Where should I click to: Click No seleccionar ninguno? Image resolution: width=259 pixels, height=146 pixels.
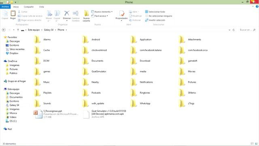[x=159, y=16]
